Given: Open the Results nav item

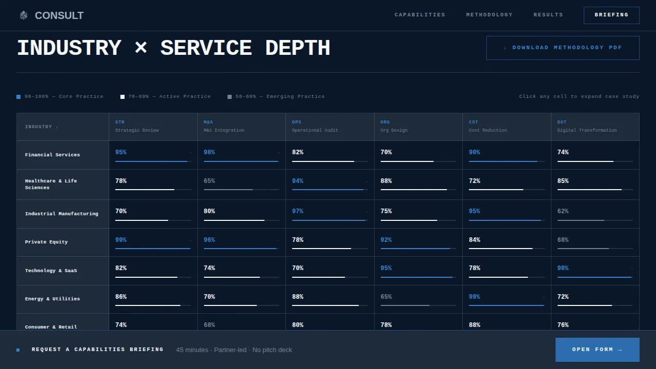Looking at the screenshot, I should pos(548,15).
